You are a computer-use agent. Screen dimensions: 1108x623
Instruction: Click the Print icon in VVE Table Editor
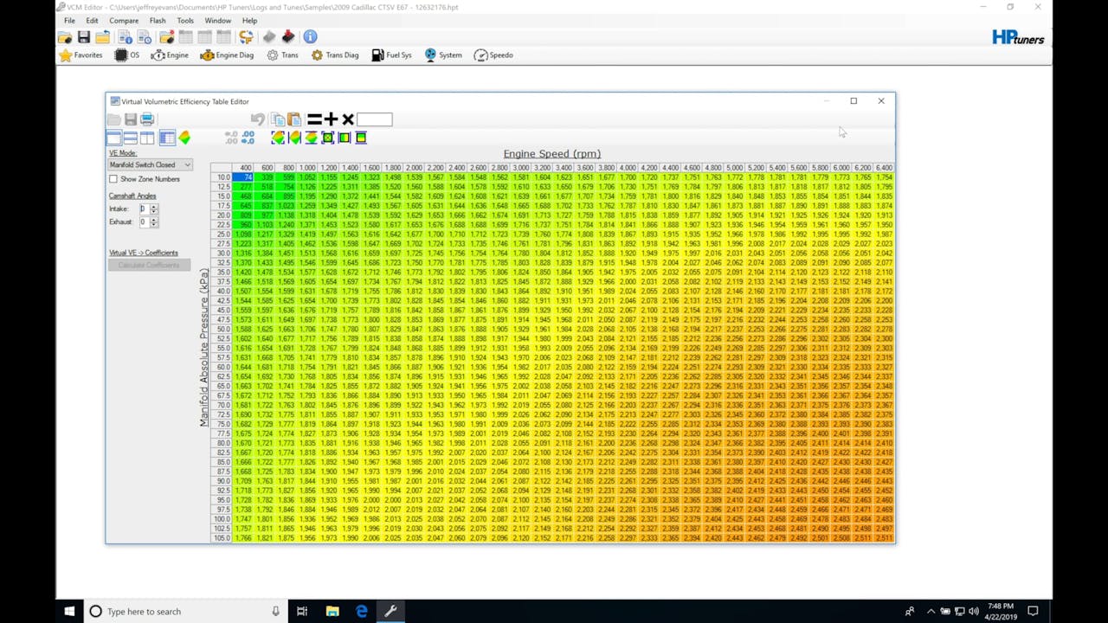pos(147,119)
